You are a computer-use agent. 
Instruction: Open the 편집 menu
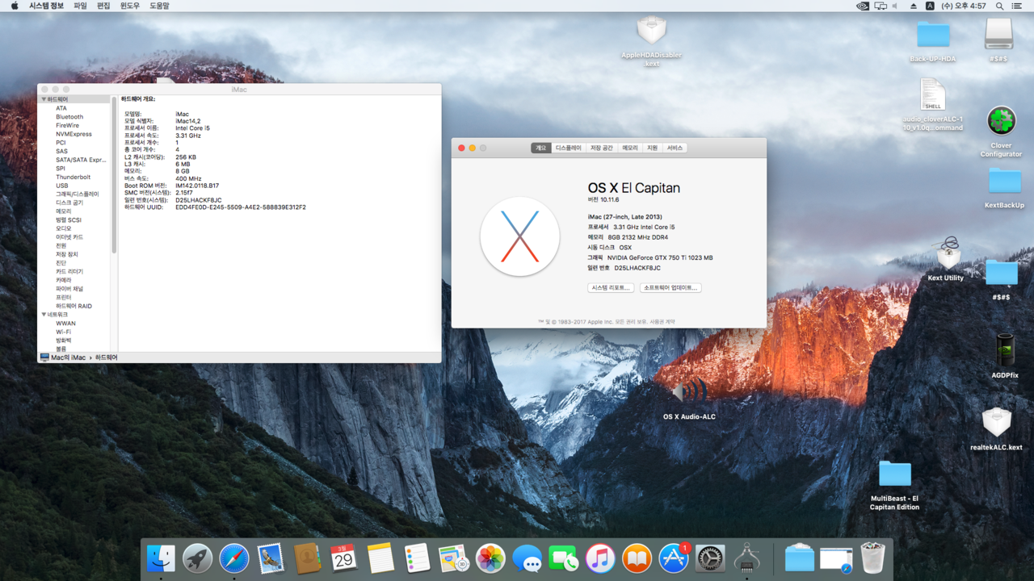click(103, 6)
